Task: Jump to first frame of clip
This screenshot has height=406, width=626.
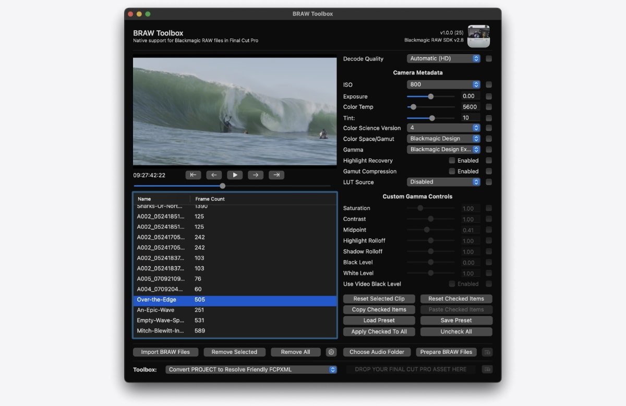Action: click(192, 175)
